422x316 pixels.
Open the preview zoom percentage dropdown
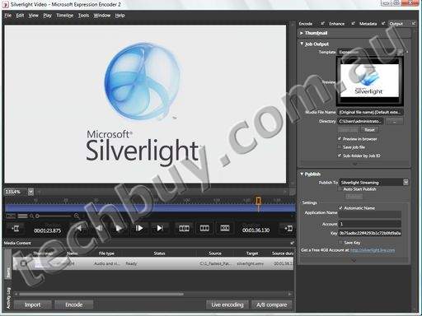30,192
